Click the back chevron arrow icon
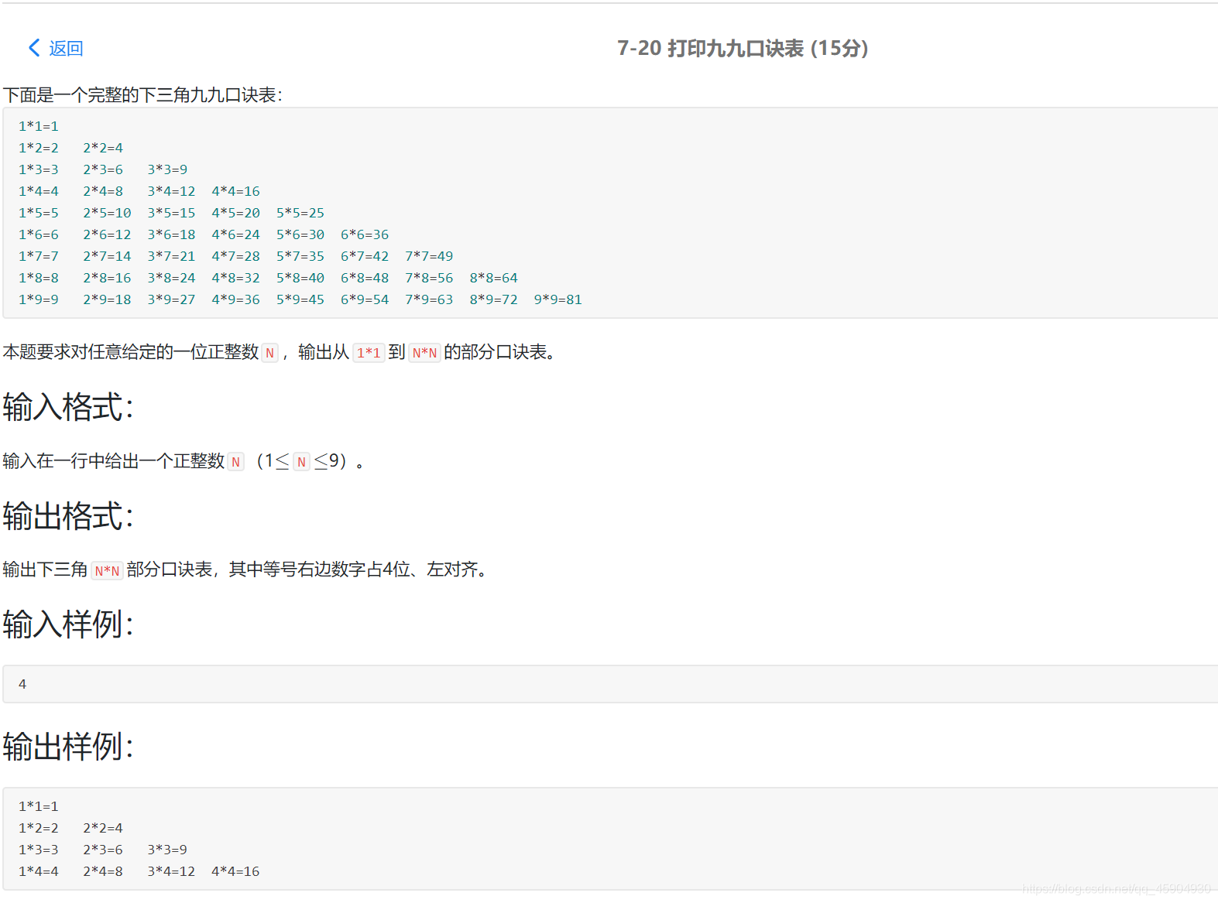This screenshot has height=903, width=1218. click(x=34, y=48)
